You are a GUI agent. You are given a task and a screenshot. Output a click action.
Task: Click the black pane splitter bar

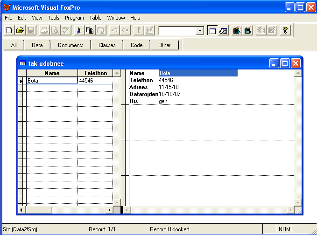click(122, 210)
